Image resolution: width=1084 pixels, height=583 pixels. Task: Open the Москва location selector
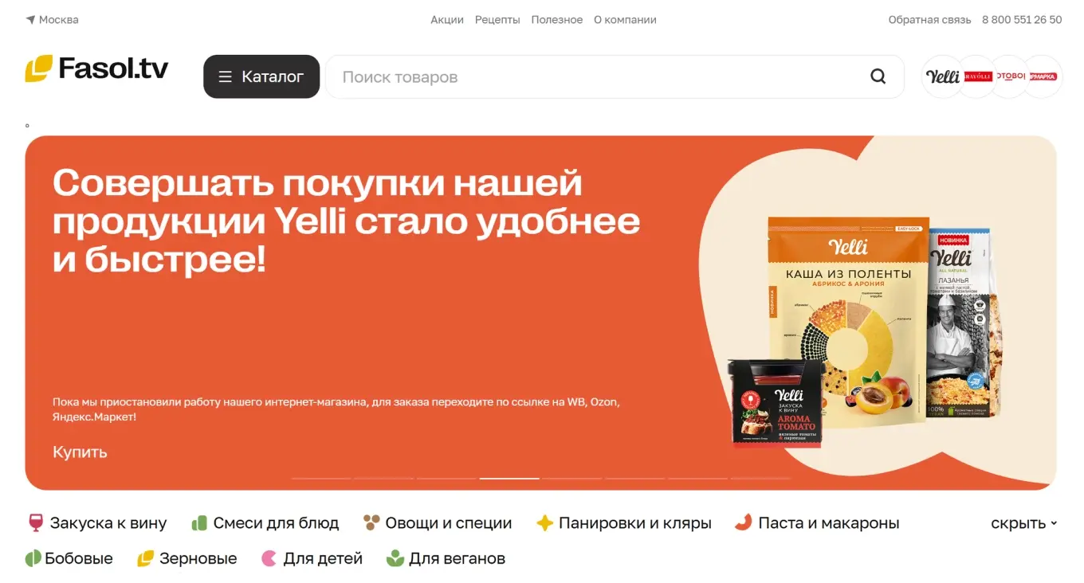click(x=53, y=19)
